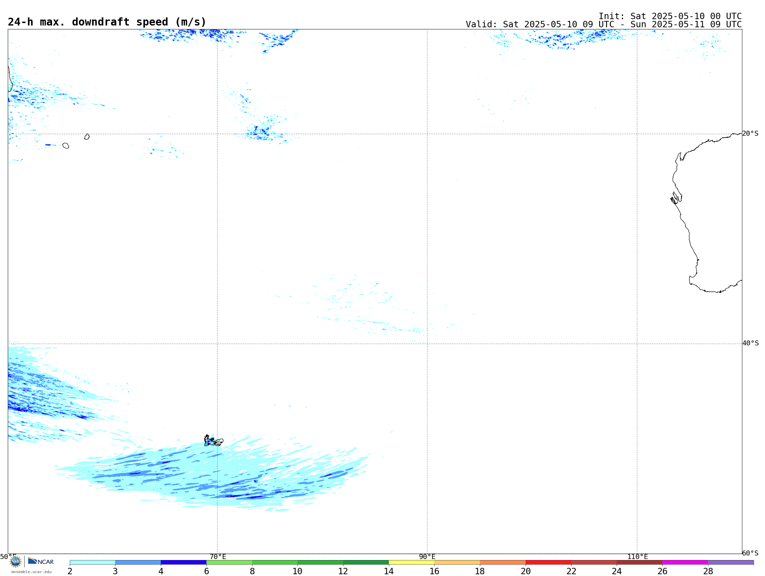The image size is (765, 576).
Task: Click the 90°E longitude label
Action: (427, 557)
